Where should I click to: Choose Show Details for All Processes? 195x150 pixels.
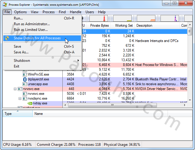tap(37, 38)
